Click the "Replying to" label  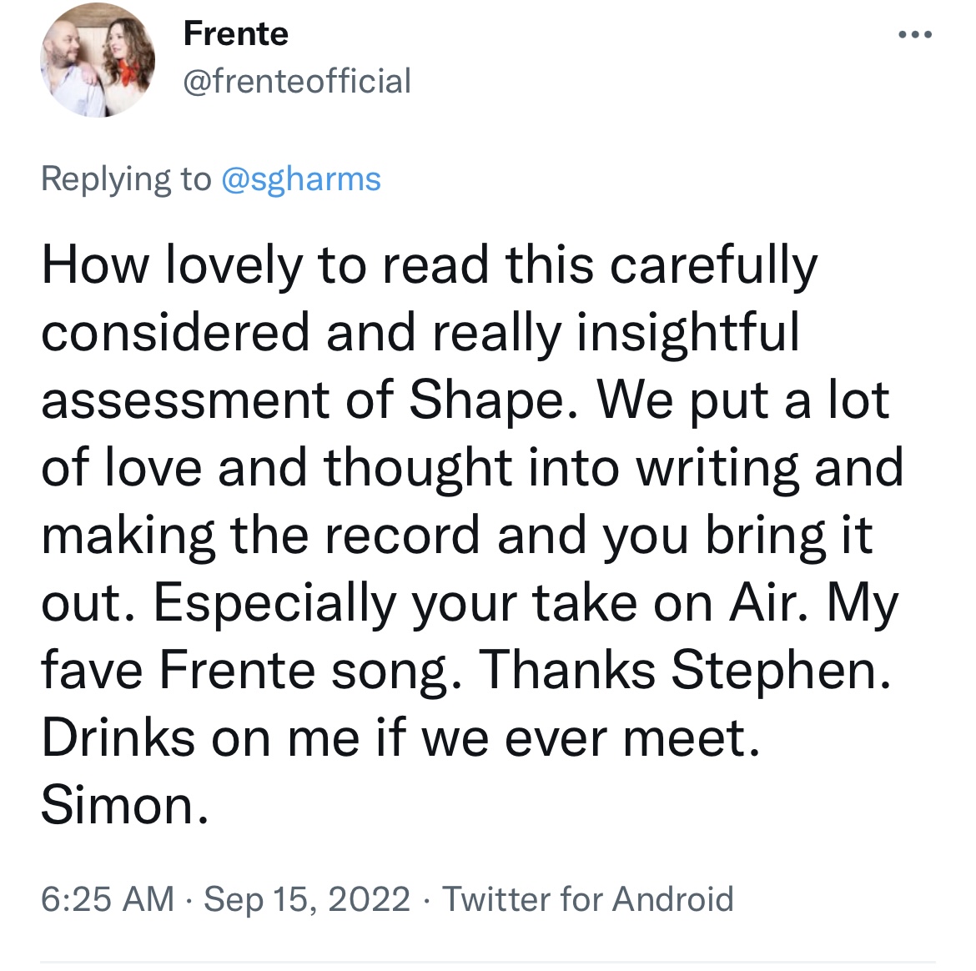126,179
